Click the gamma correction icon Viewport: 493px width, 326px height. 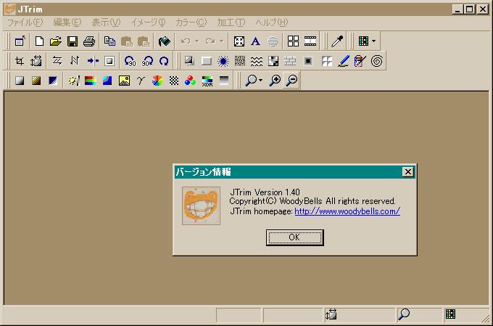141,81
